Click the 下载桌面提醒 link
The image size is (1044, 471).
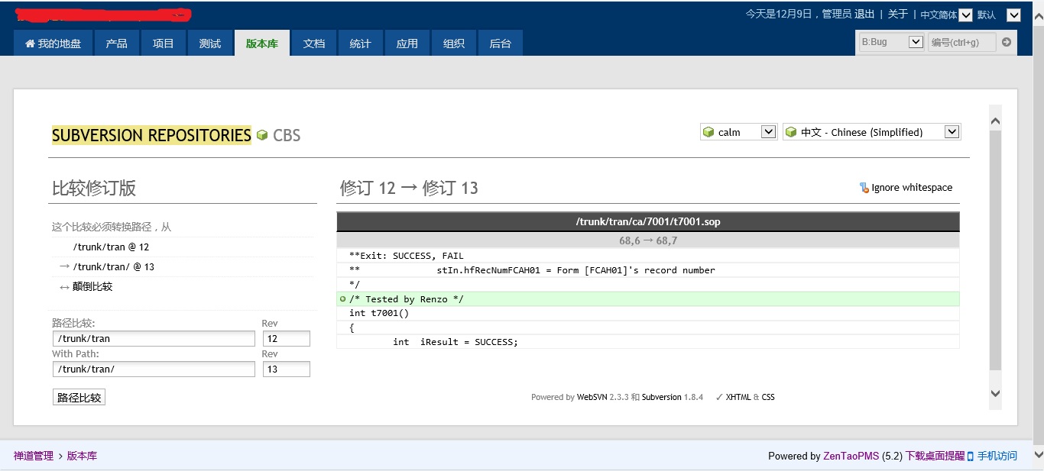[x=935, y=456]
